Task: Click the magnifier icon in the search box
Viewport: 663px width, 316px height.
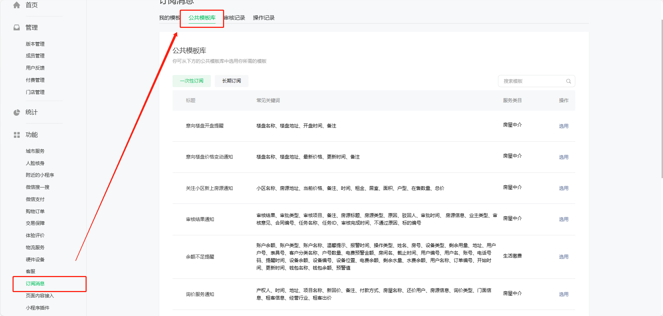Action: [x=568, y=81]
